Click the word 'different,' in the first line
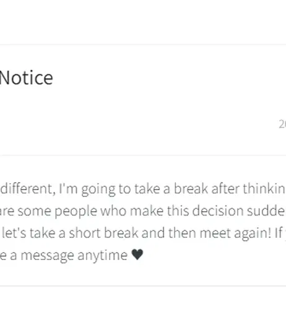286x317 pixels. click(x=28, y=189)
